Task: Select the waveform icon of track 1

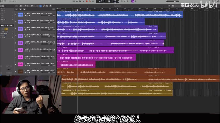Action: [20, 15]
